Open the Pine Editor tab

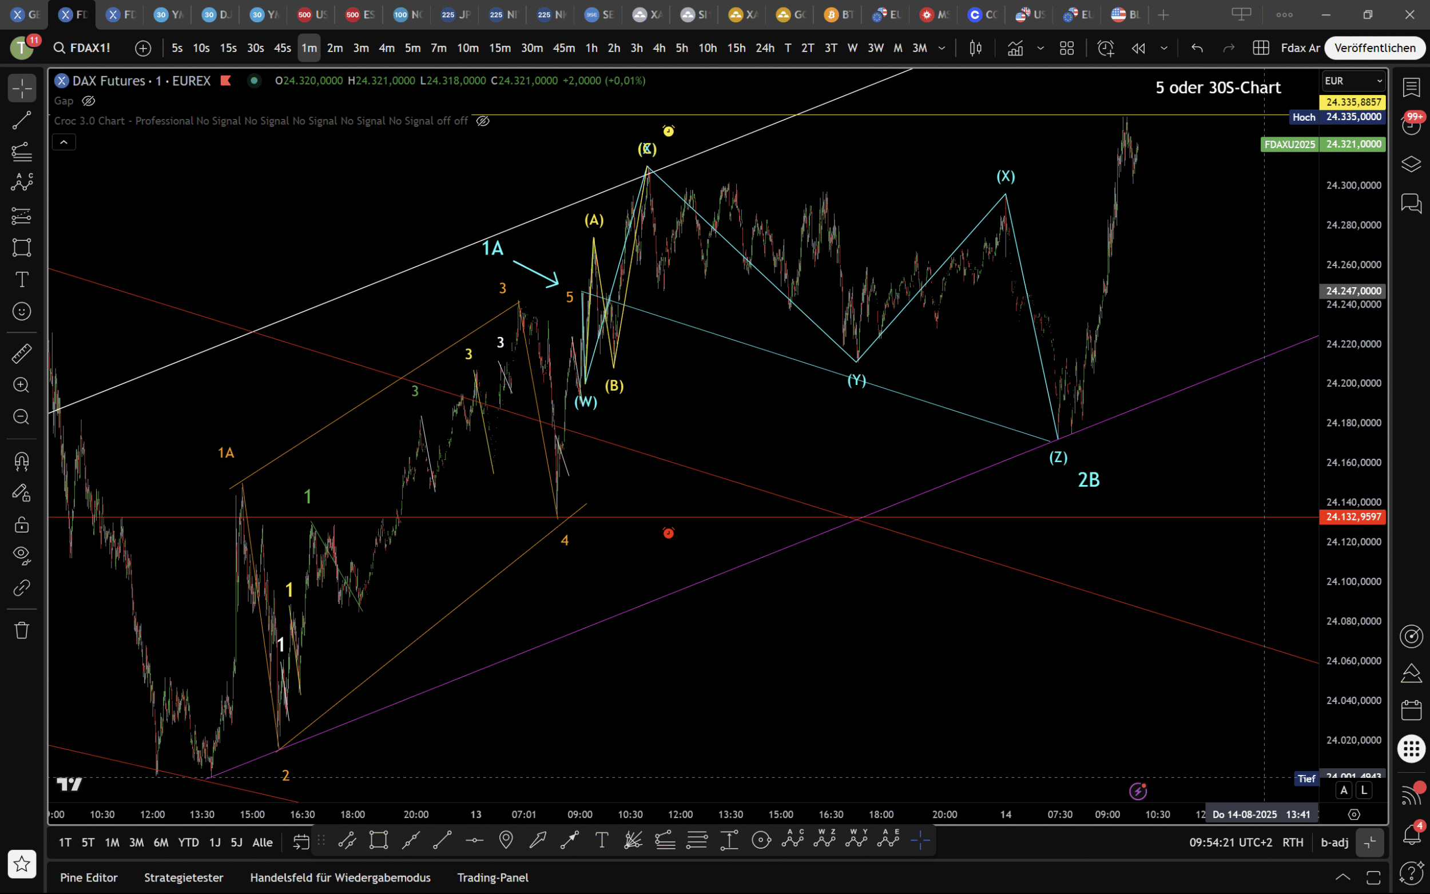click(89, 877)
